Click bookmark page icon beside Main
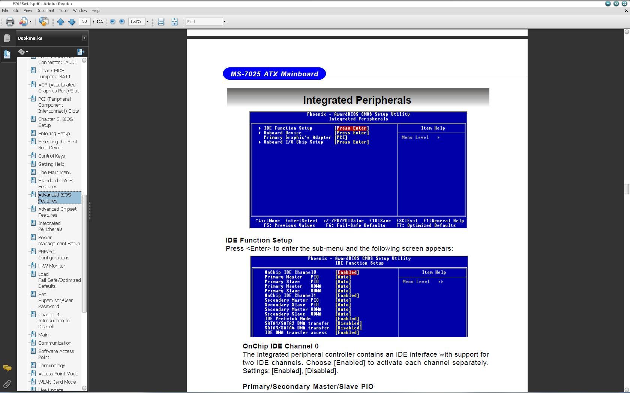 pyautogui.click(x=33, y=334)
